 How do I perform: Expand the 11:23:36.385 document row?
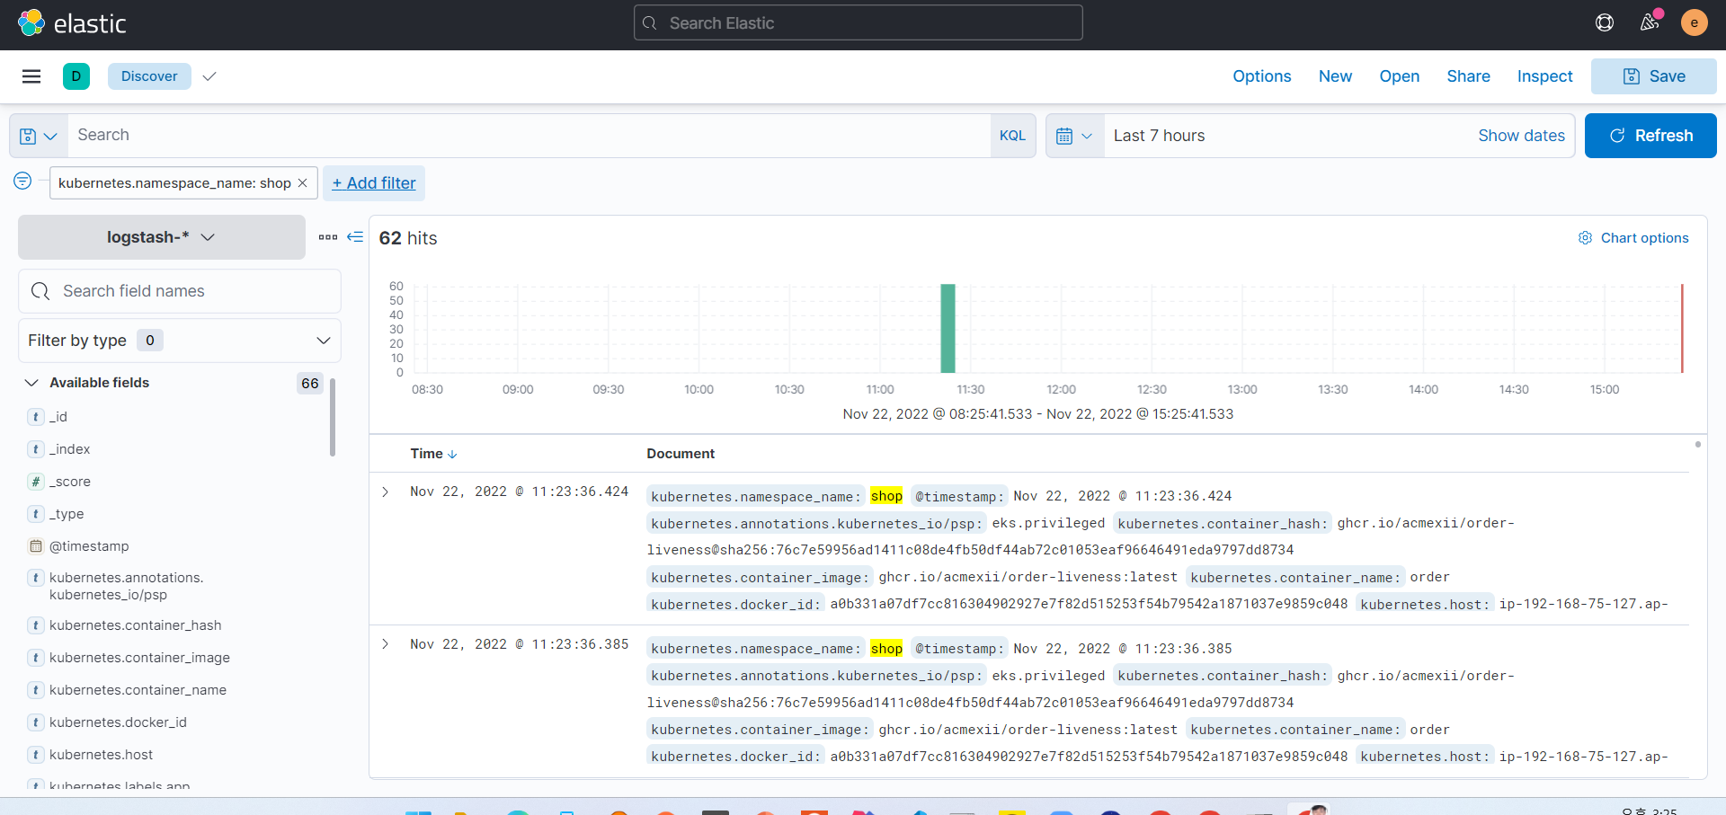click(x=386, y=644)
